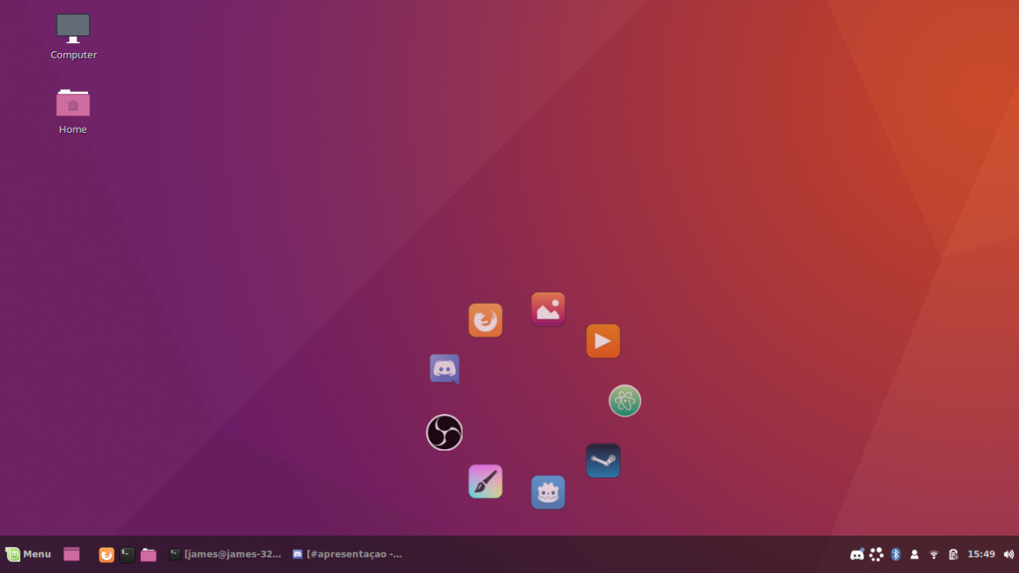The width and height of the screenshot is (1019, 573).
Task: Open the 15:49 clock calendar
Action: [981, 554]
